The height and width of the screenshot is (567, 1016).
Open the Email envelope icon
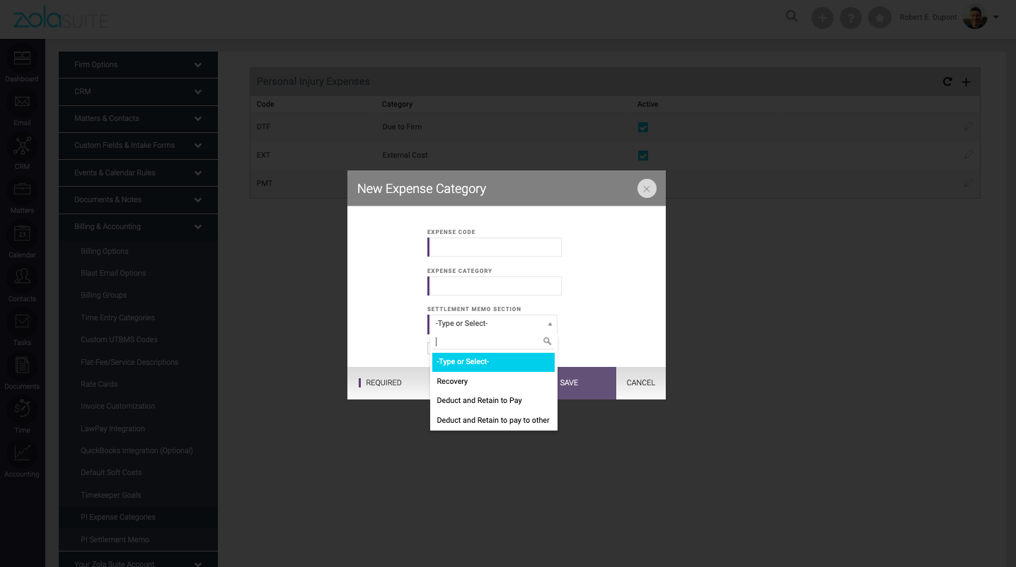[x=22, y=102]
